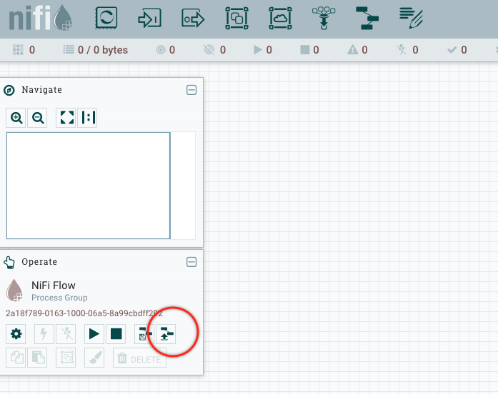Image resolution: width=498 pixels, height=394 pixels.
Task: Click the Change Color paintbrush icon
Action: (x=94, y=358)
